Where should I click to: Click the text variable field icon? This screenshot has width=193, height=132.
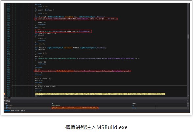tap(7, 108)
